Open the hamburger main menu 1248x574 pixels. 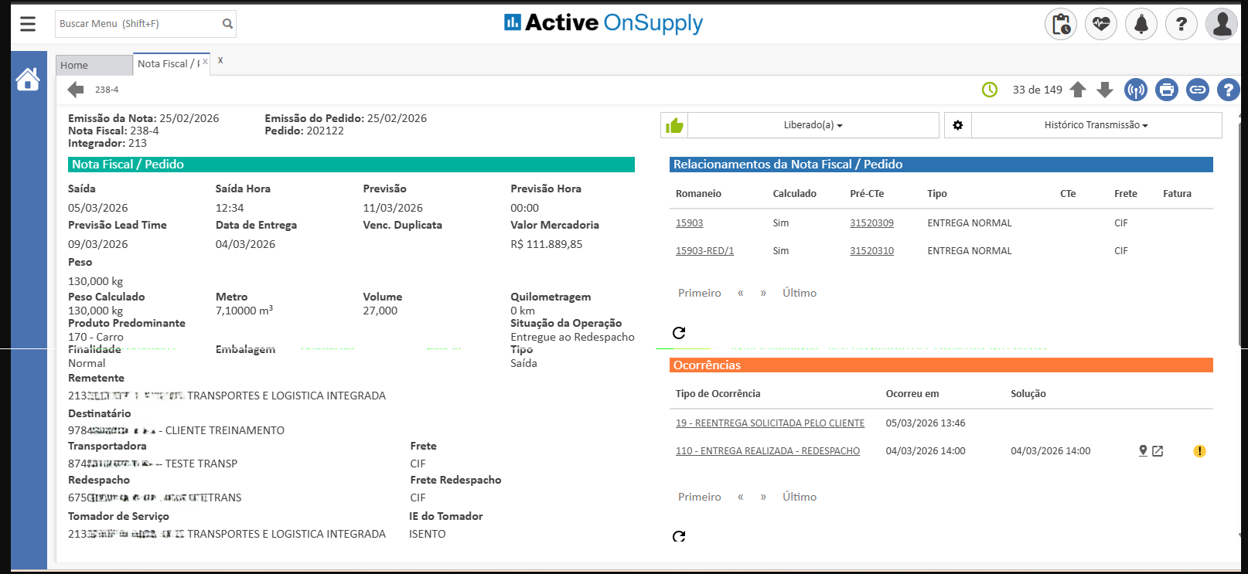pyautogui.click(x=28, y=24)
